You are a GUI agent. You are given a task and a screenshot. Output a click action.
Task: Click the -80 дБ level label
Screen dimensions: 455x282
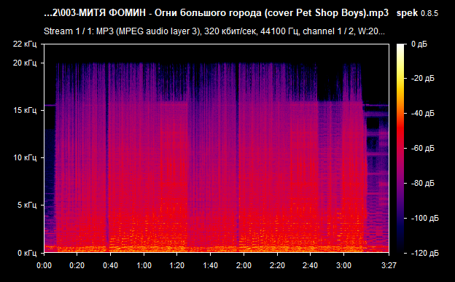point(423,184)
